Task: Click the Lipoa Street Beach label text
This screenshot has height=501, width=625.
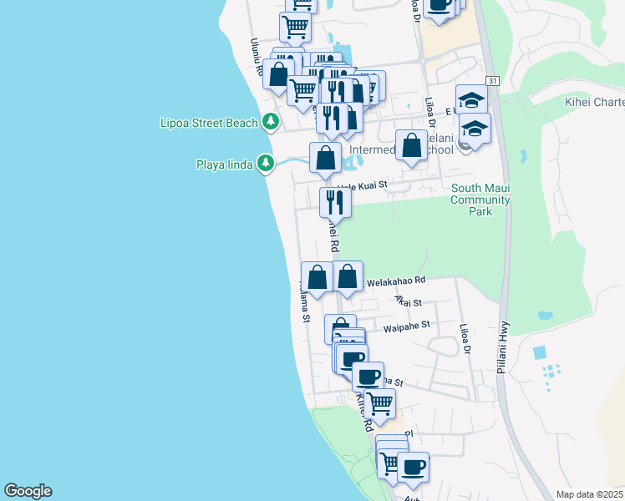Action: [x=209, y=123]
